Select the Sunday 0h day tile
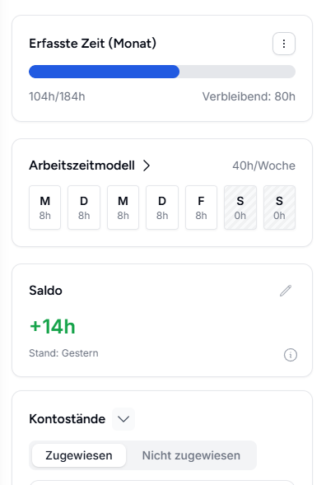 click(279, 208)
